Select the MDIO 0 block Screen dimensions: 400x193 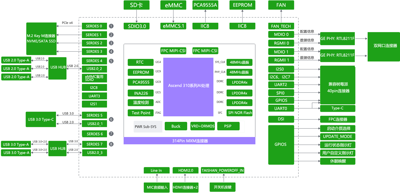point(281,34)
